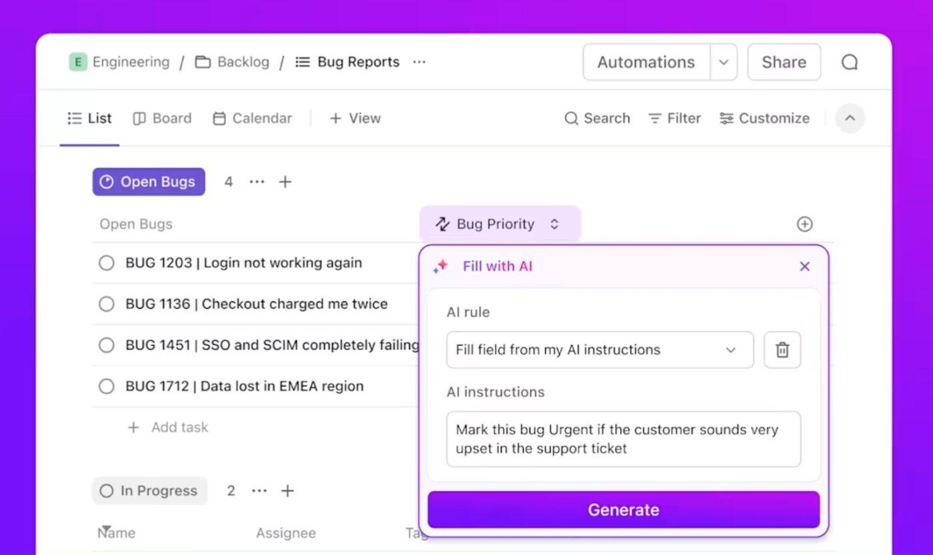Click the Filter icon button
The height and width of the screenshot is (555, 933).
coord(674,118)
